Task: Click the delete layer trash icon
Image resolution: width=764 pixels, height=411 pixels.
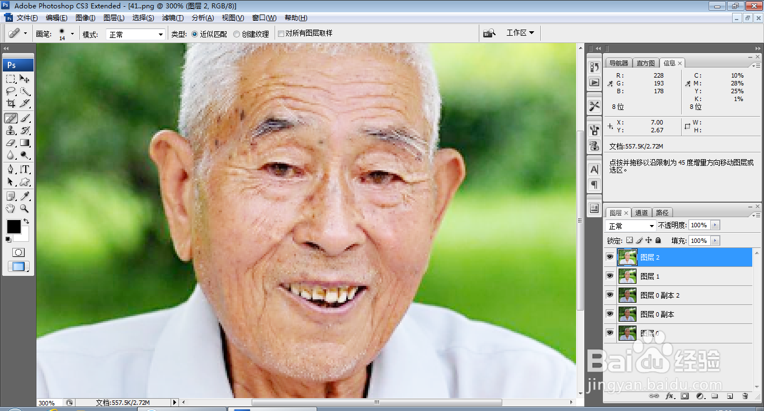Action: pos(745,396)
